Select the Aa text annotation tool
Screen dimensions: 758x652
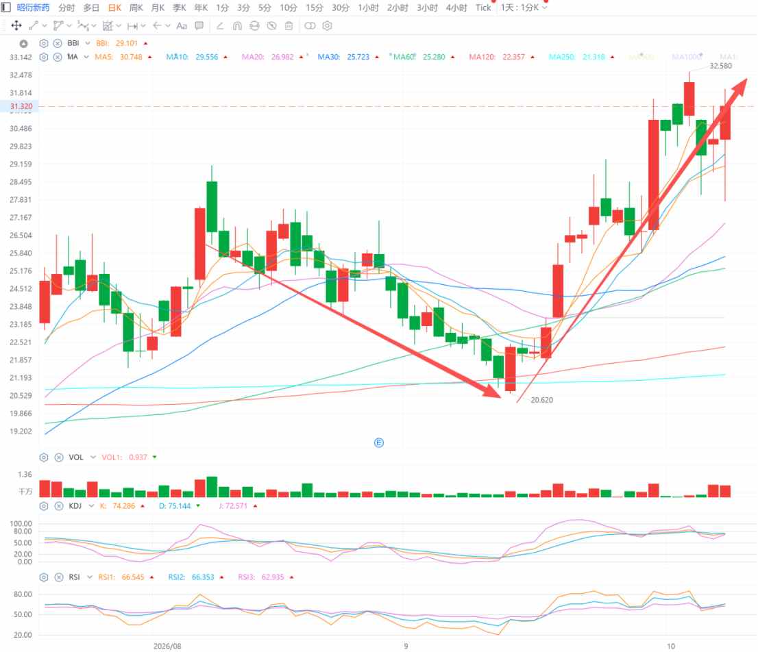[182, 25]
